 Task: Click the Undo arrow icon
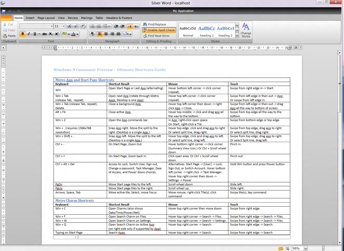10,11
